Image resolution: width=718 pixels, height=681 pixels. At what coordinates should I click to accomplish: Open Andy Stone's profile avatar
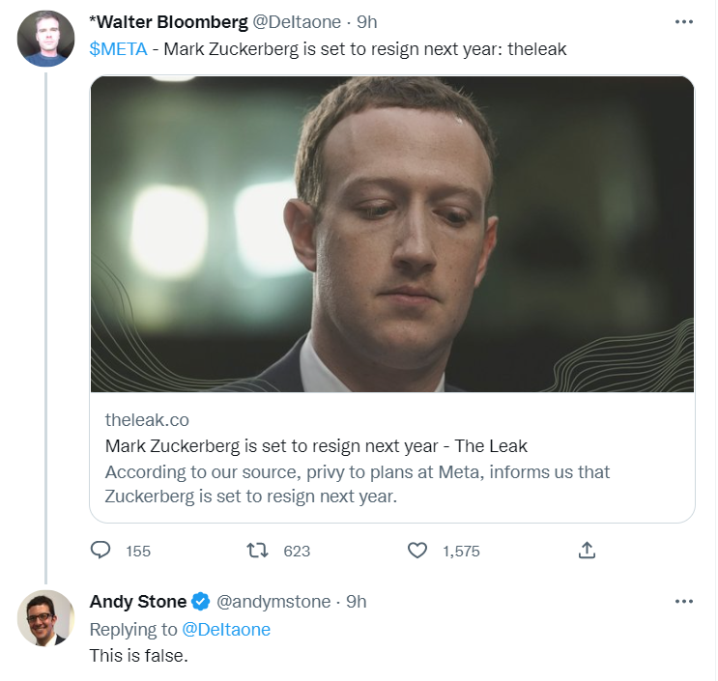(x=46, y=618)
